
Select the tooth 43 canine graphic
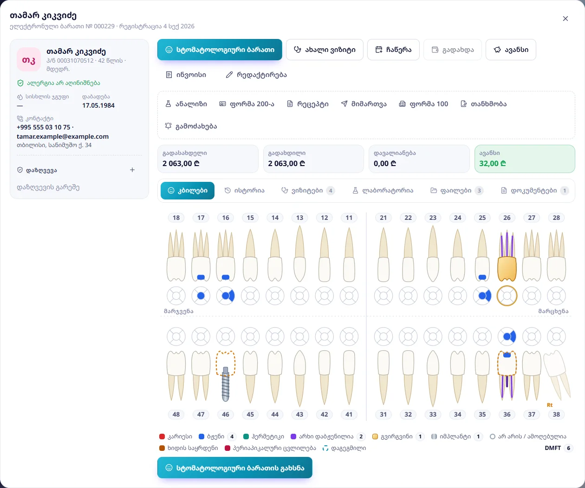[299, 378]
